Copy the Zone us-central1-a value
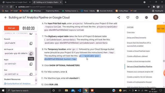 (31, 74)
